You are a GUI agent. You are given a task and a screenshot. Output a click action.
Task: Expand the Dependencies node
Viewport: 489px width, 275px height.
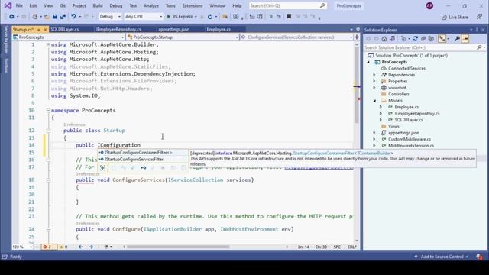coord(374,75)
